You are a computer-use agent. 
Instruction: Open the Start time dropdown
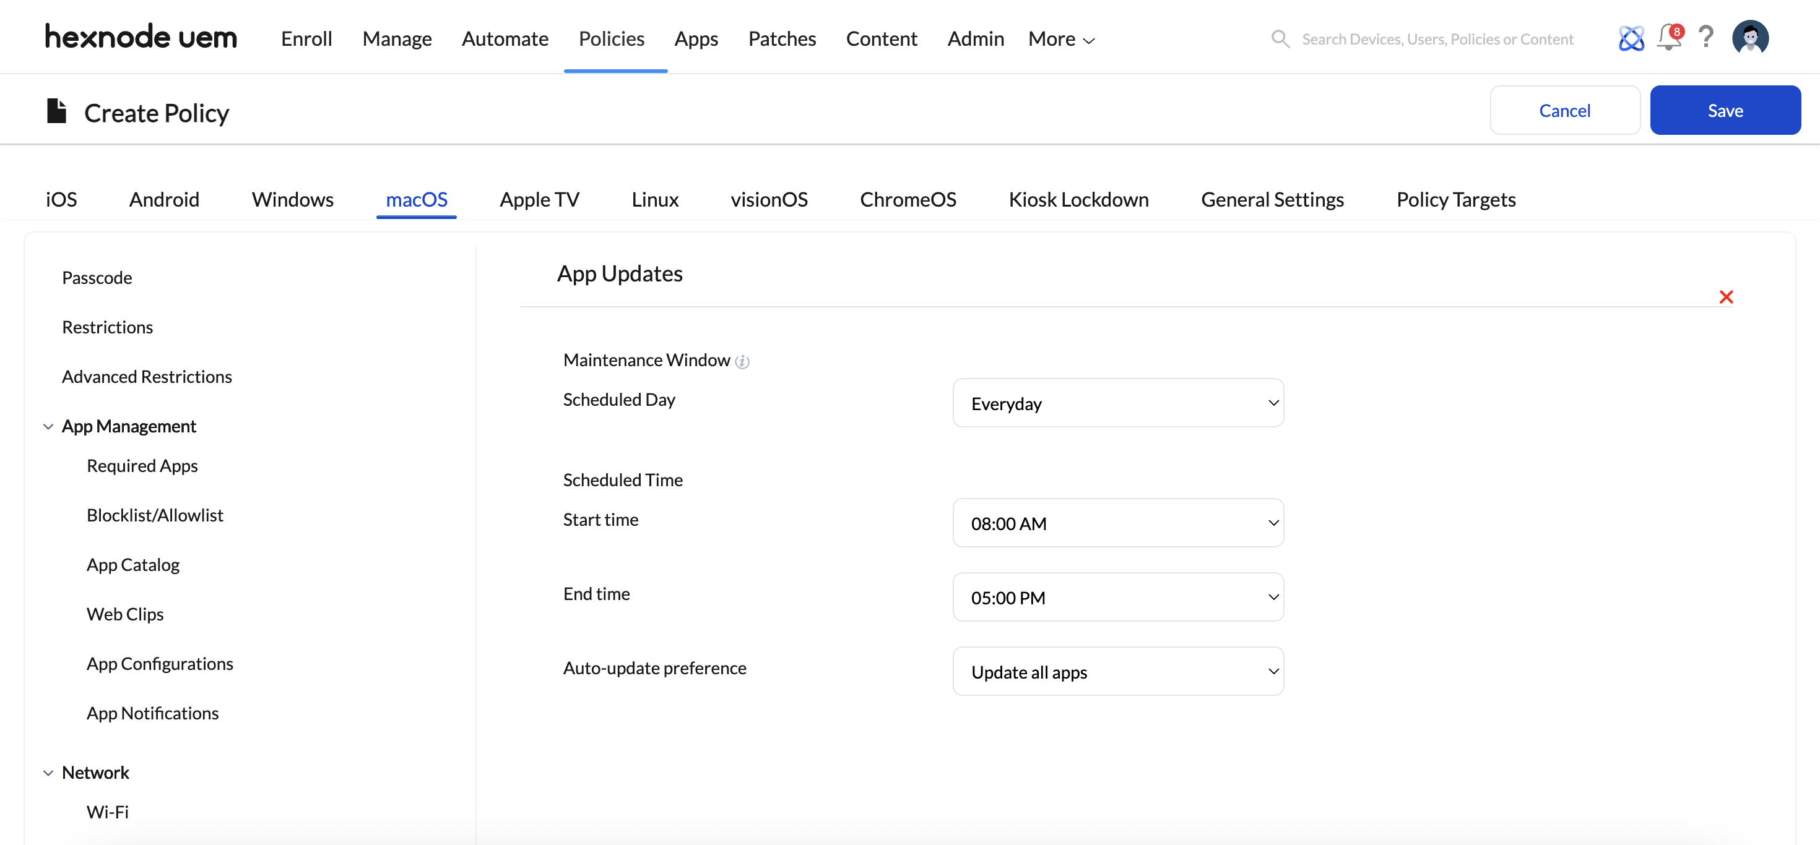click(x=1118, y=523)
